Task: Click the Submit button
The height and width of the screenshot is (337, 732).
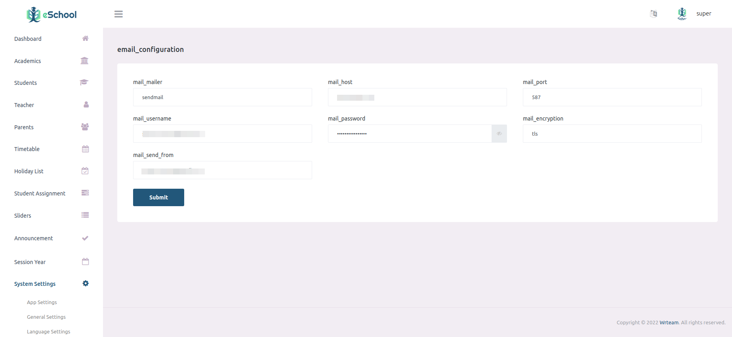Action: (x=158, y=197)
